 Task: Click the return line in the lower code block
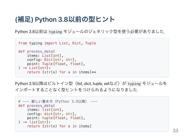(59, 126)
